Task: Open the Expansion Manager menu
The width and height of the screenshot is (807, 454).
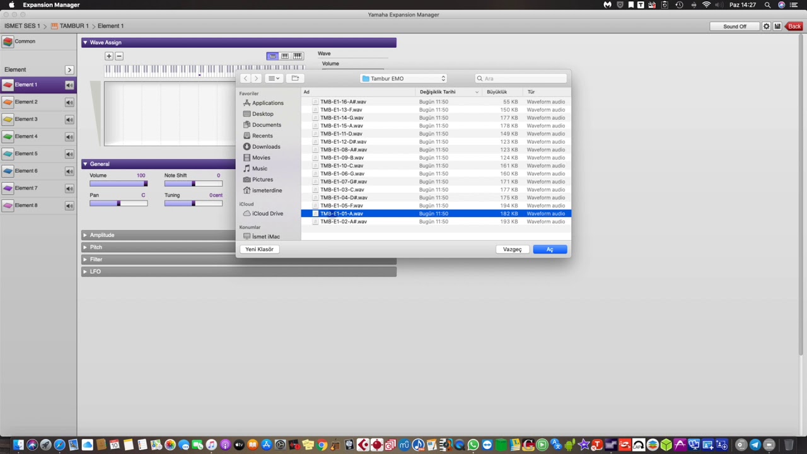Action: tap(51, 5)
